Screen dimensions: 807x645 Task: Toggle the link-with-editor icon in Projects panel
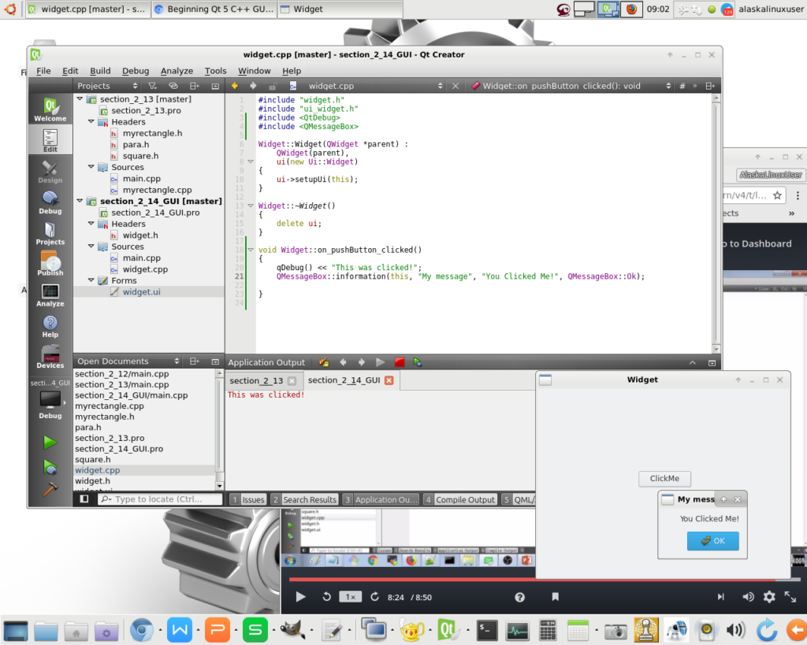[x=173, y=86]
